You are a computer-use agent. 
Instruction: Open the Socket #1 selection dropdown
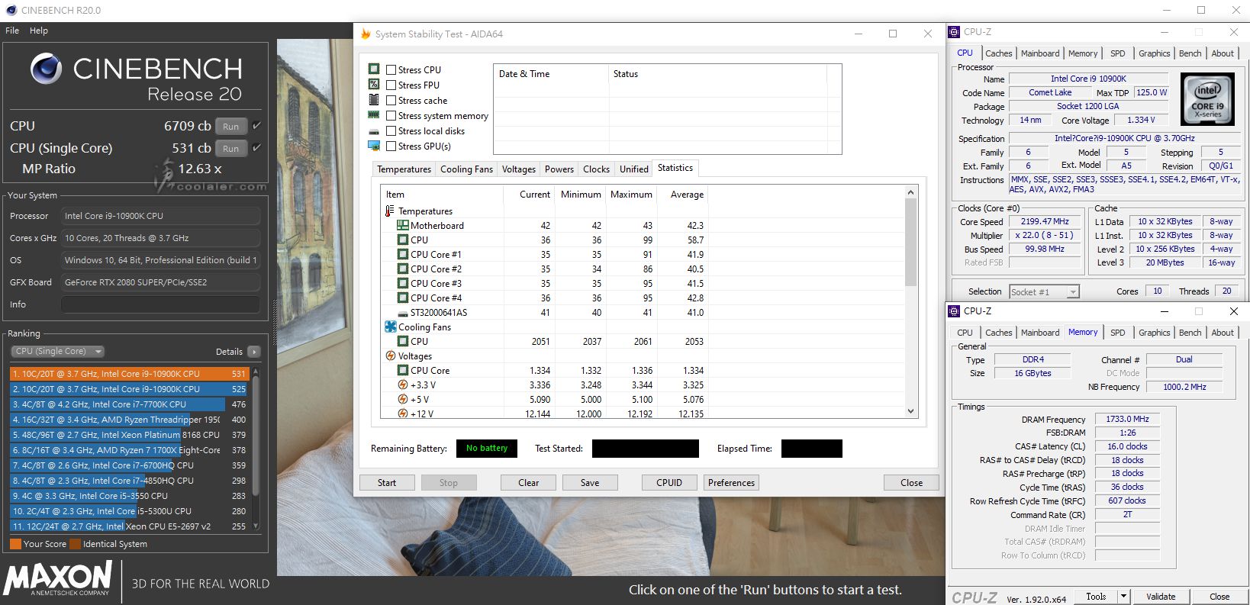(1043, 291)
